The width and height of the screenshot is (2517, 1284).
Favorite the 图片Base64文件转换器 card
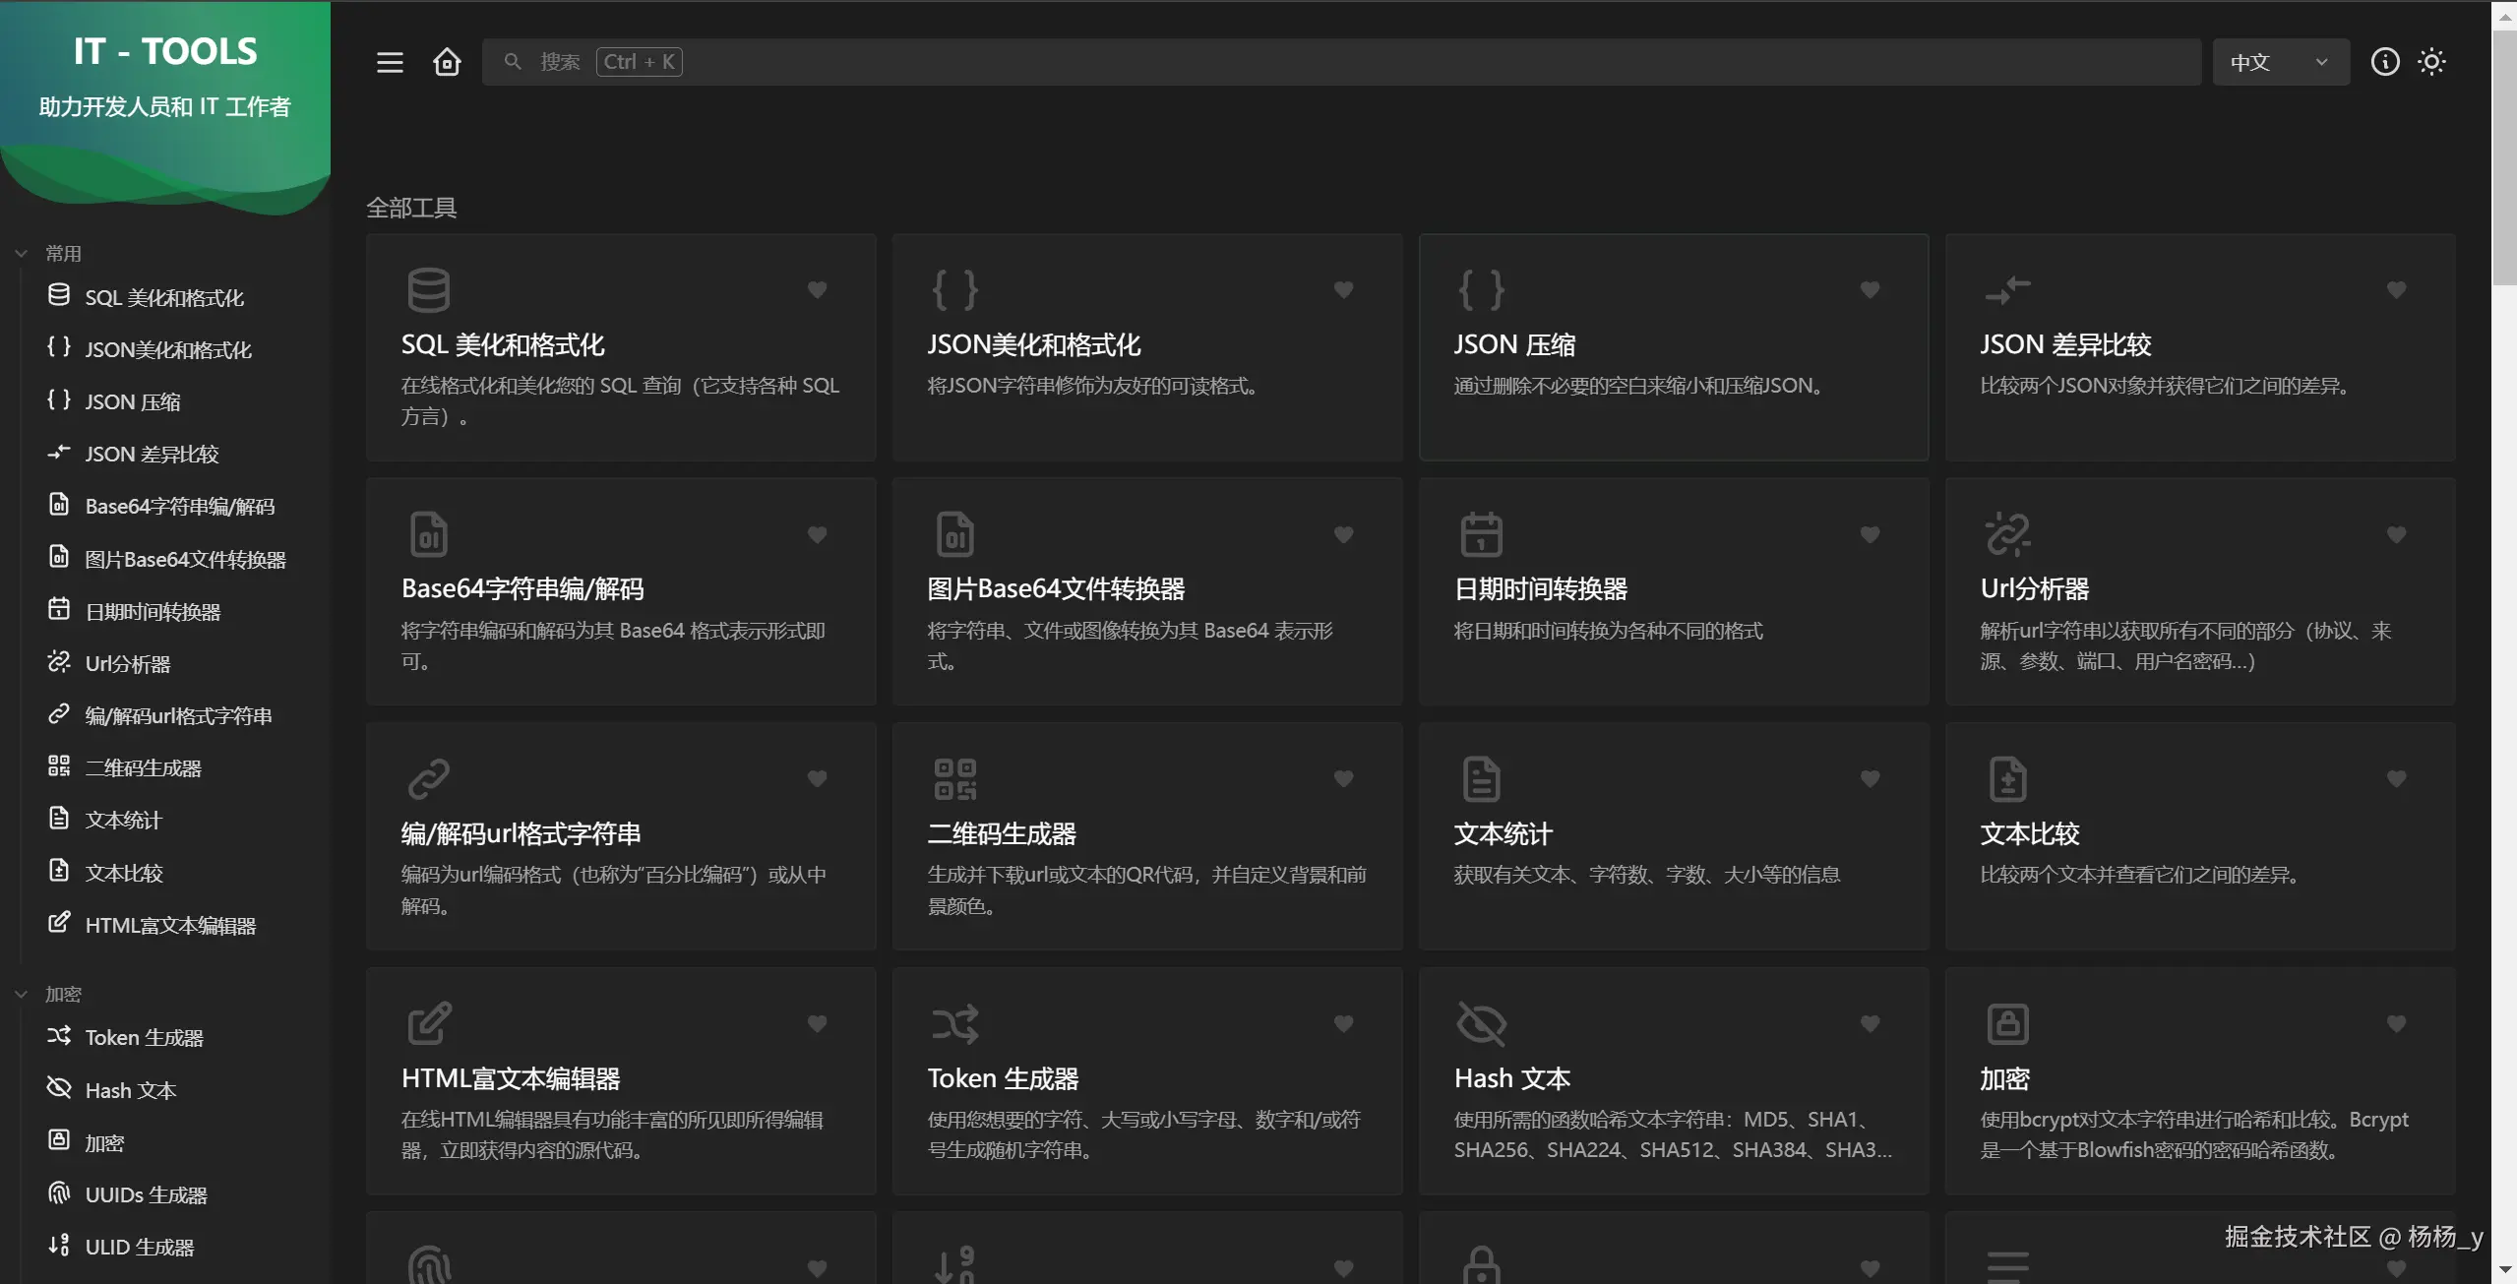pyautogui.click(x=1343, y=534)
